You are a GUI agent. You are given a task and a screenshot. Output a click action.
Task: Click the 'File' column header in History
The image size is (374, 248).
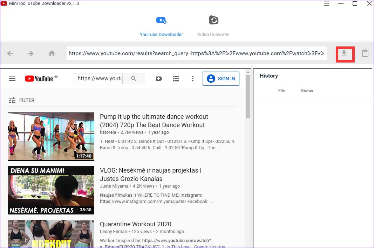click(x=281, y=90)
